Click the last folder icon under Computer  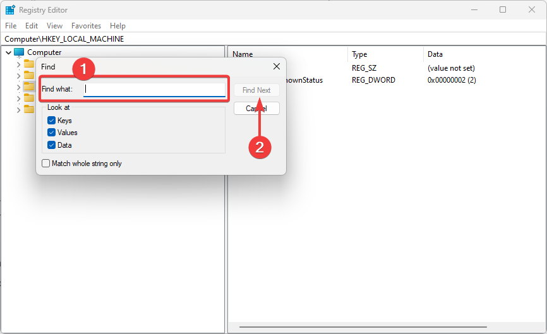click(x=29, y=109)
